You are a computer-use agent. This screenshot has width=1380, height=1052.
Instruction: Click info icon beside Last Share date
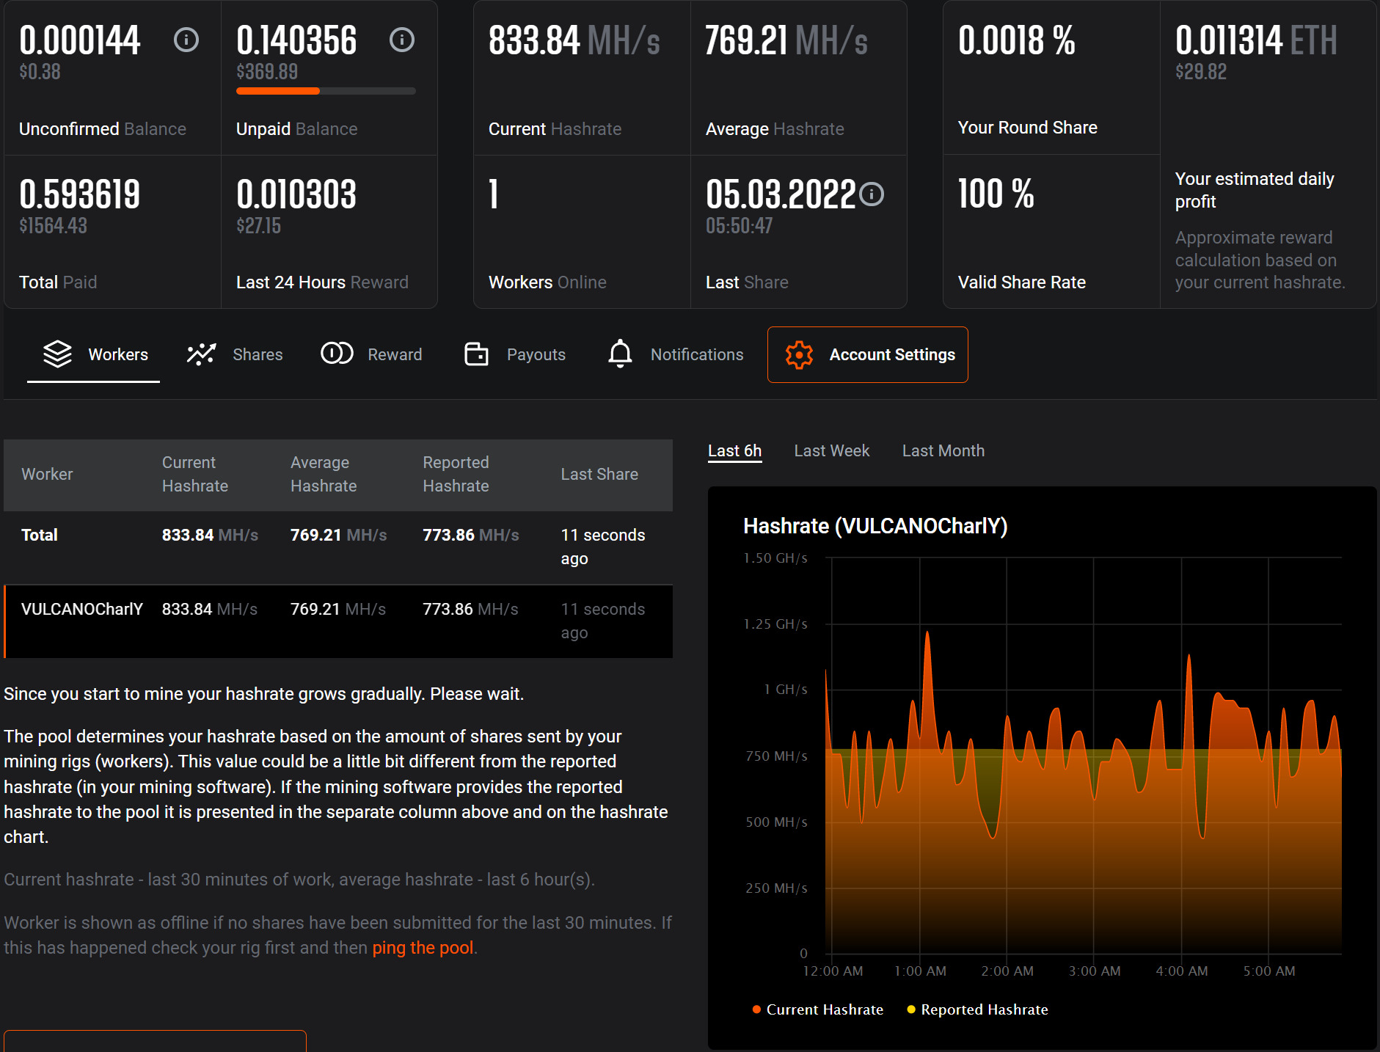tap(872, 194)
